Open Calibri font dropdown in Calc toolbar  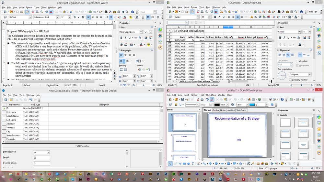click(198, 17)
